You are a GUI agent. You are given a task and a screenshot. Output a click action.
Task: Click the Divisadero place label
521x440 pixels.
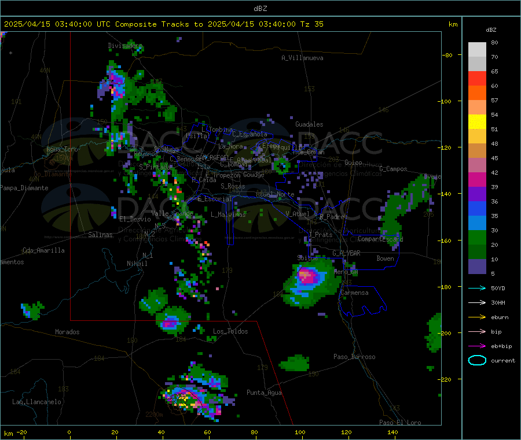pos(125,46)
